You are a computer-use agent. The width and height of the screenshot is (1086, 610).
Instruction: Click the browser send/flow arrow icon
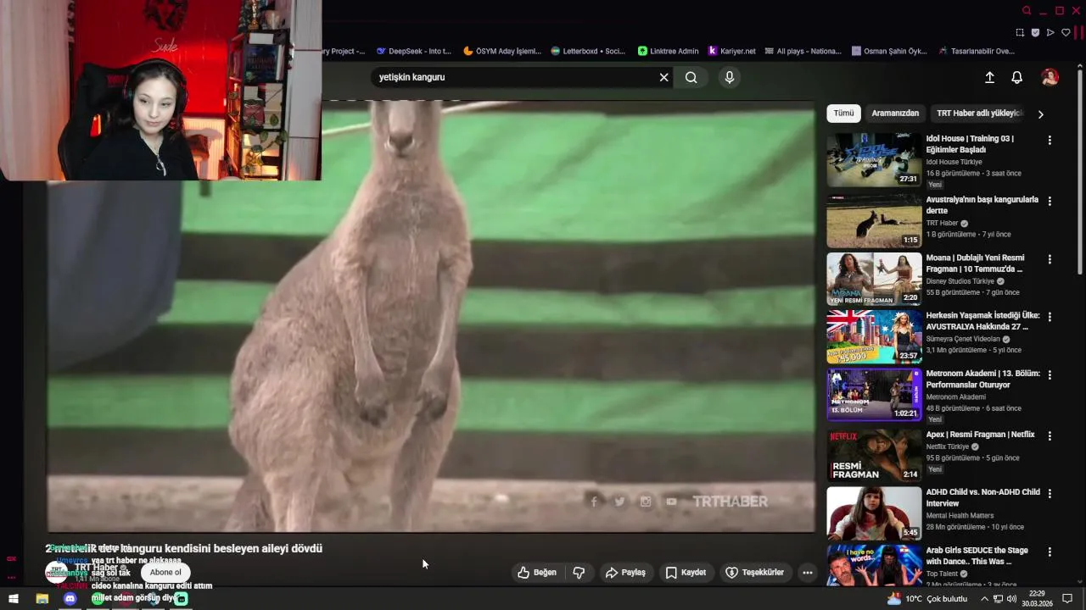[1050, 32]
